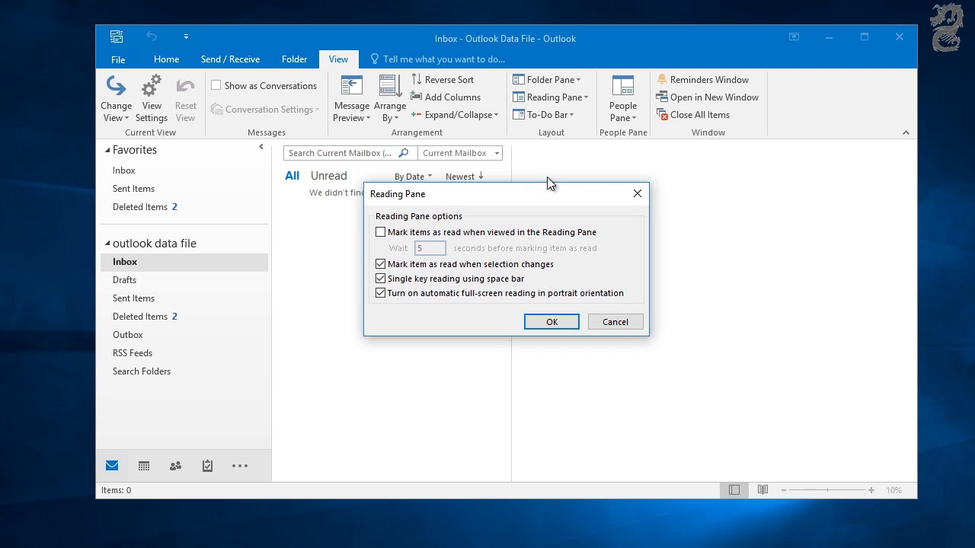975x548 pixels.
Task: Click the Change View icon
Action: [116, 85]
